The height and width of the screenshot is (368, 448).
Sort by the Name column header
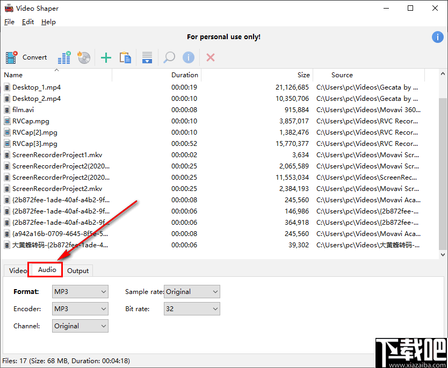pos(56,75)
